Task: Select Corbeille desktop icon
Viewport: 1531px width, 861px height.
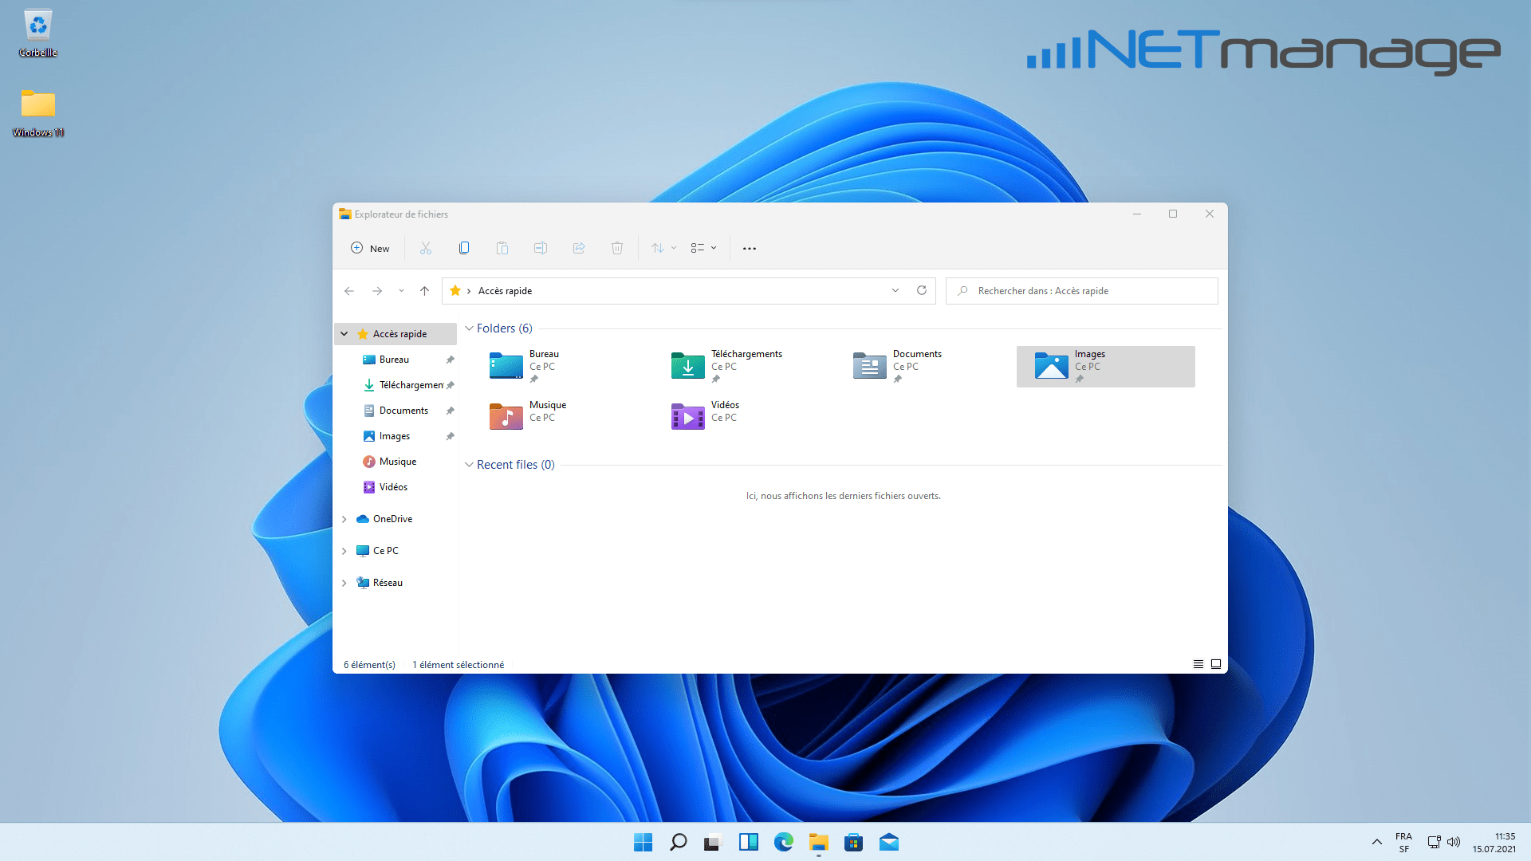Action: pos(38,33)
